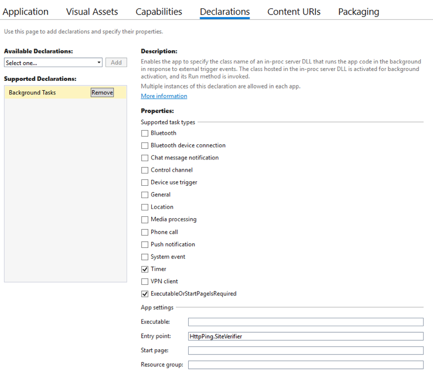Check the Chat message notification box
The width and height of the screenshot is (433, 374).
[x=145, y=158]
